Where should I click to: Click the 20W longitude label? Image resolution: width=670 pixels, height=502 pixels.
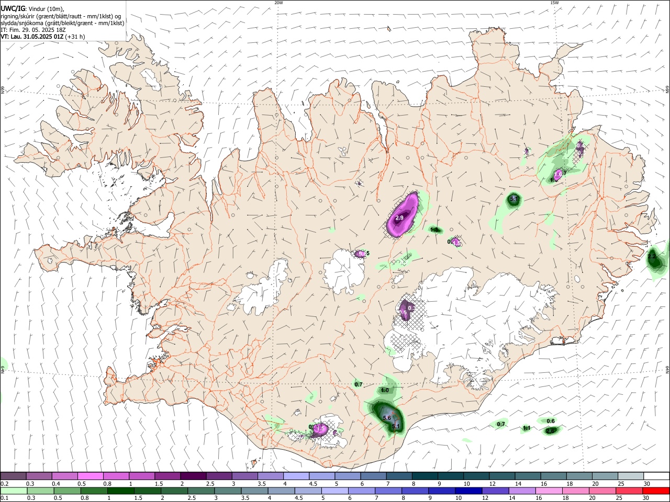click(x=278, y=3)
